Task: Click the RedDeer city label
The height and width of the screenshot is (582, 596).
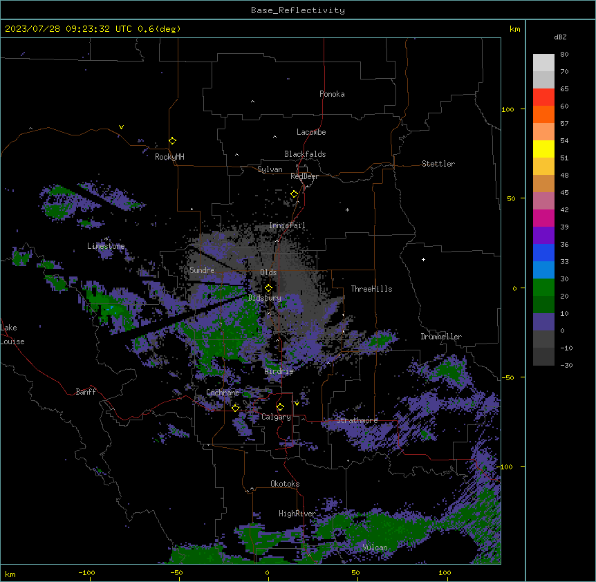Action: 304,176
